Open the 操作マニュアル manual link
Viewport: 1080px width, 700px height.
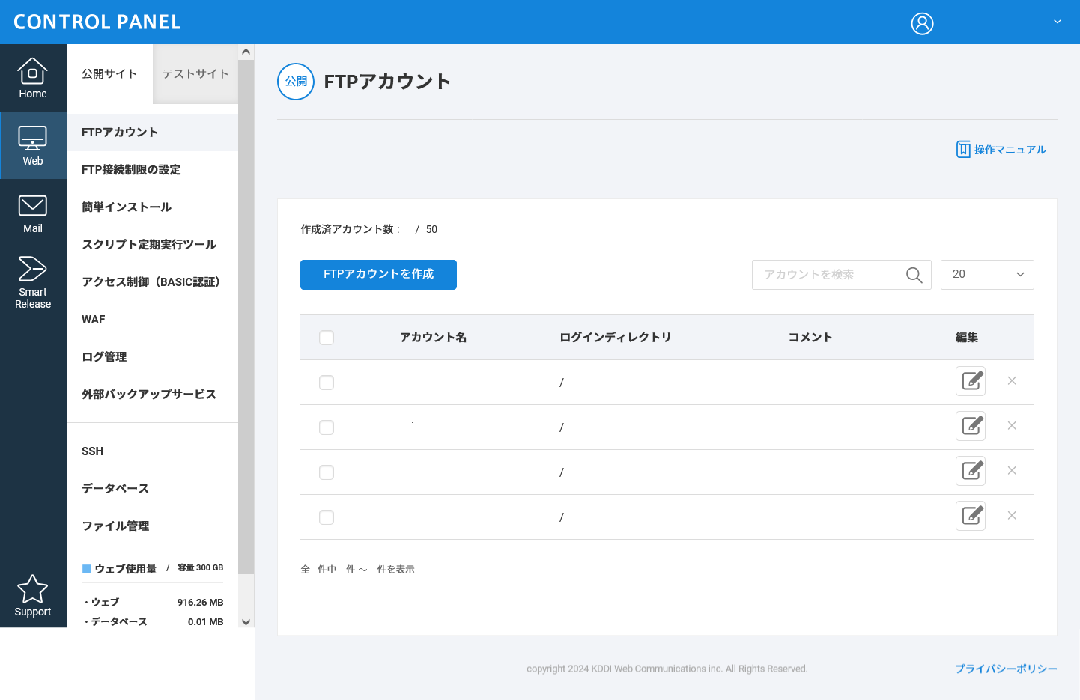coord(1001,150)
